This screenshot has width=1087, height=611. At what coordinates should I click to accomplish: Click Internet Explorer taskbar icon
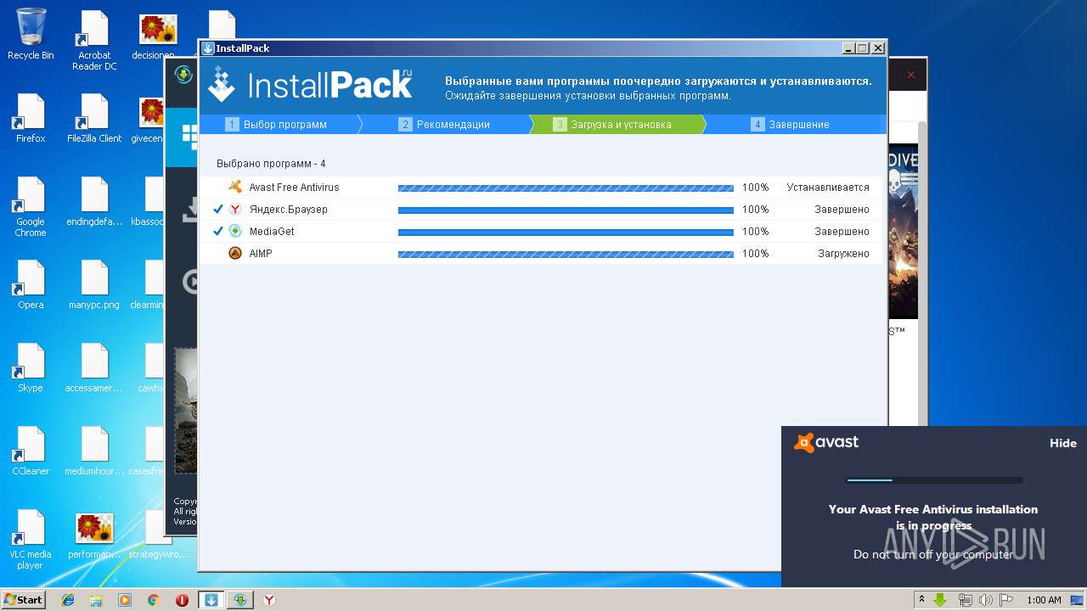(69, 600)
